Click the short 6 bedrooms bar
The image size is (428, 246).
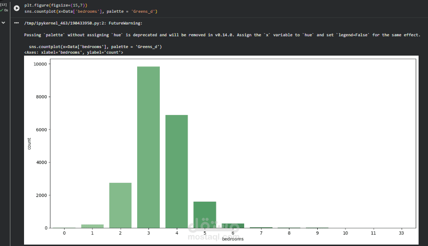coord(233,226)
